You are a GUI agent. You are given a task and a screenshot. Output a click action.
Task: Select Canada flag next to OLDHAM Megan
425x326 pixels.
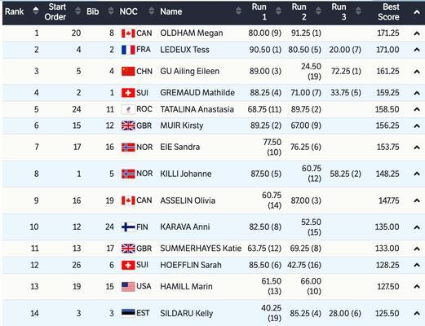point(128,33)
